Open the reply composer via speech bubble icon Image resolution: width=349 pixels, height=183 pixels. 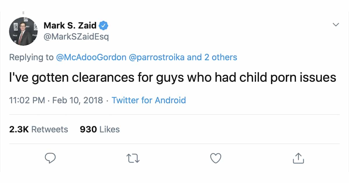tap(51, 158)
